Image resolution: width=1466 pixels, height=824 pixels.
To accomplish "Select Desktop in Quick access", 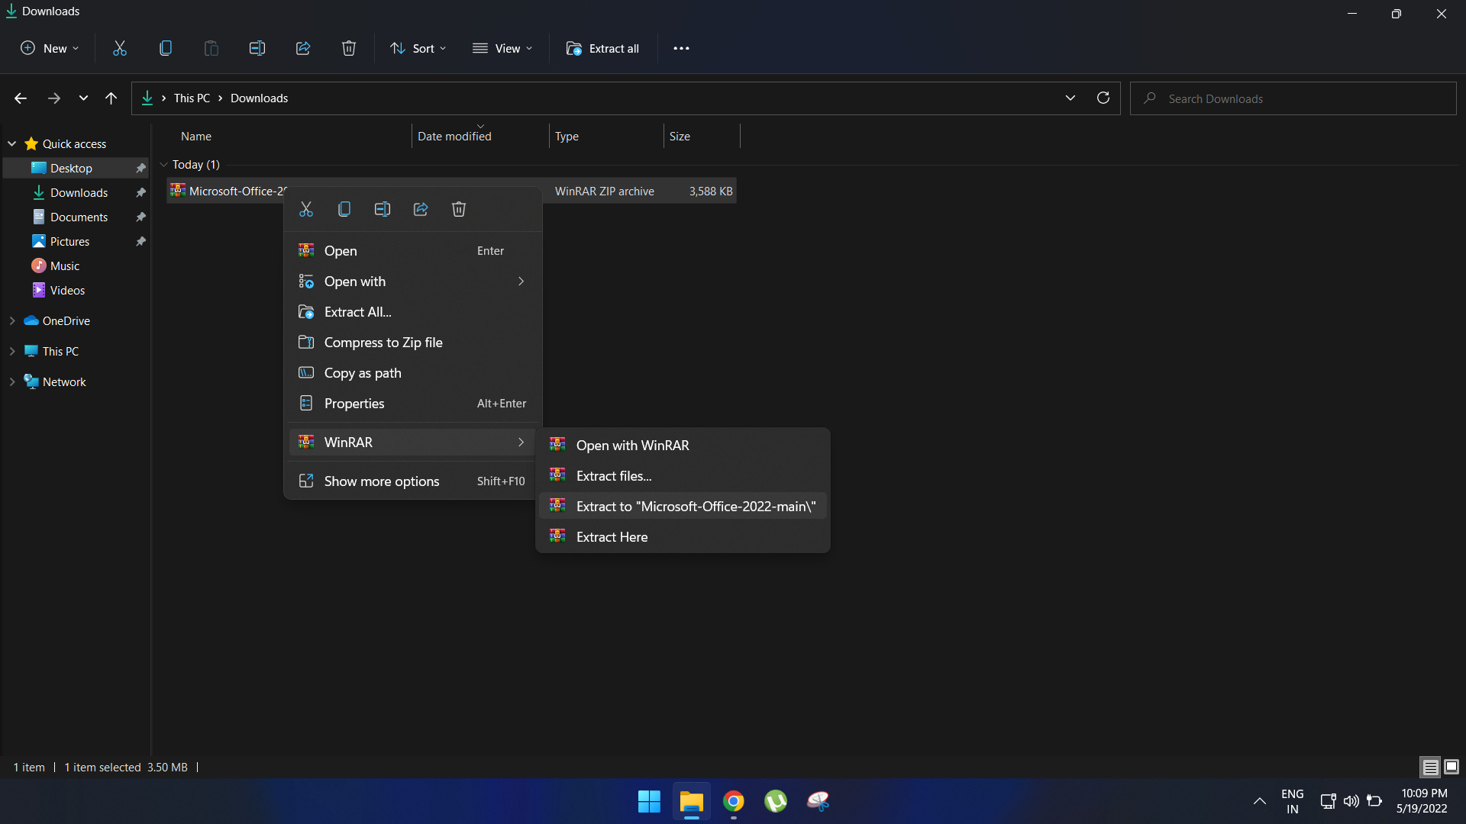I will pos(76,168).
